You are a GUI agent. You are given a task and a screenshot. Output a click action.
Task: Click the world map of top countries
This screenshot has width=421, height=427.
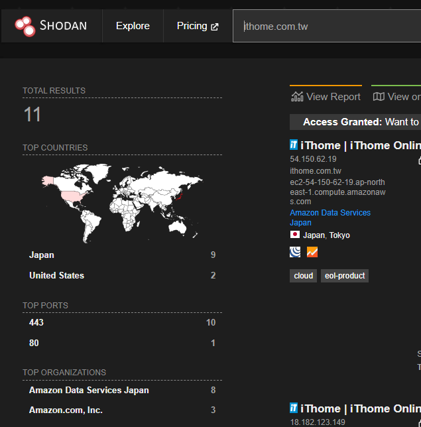pos(122,203)
